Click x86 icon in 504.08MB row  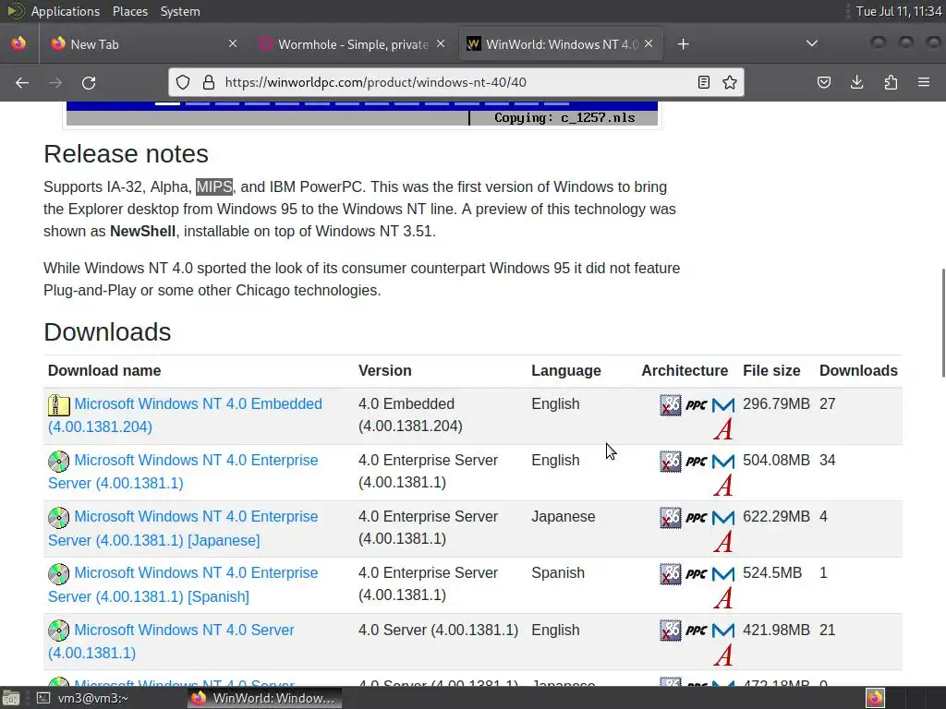(671, 462)
